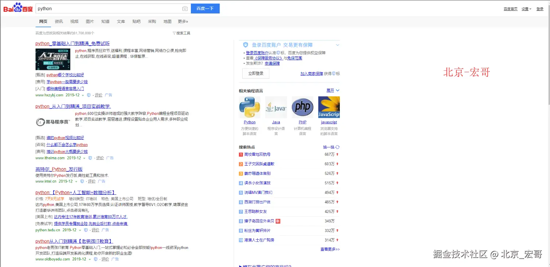Click the Python logo thumbnail
The height and width of the screenshot is (267, 550).
[250, 107]
